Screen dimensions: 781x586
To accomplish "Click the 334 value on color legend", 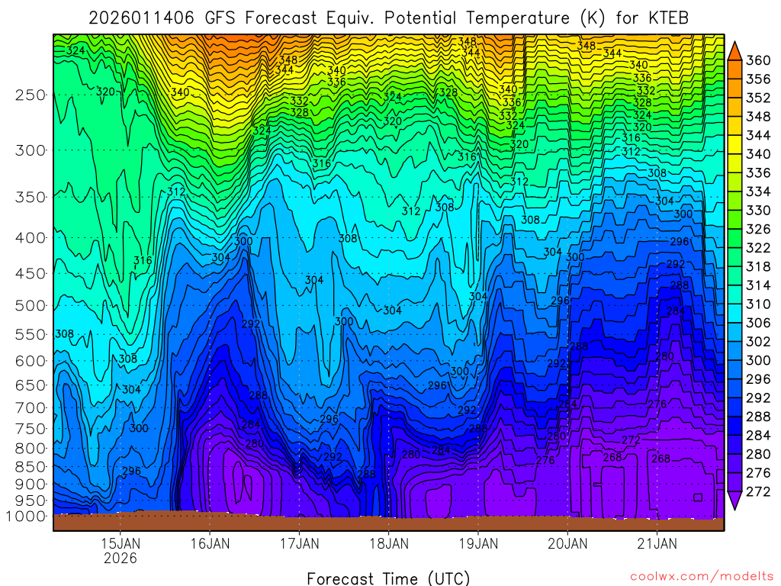I will tap(758, 192).
